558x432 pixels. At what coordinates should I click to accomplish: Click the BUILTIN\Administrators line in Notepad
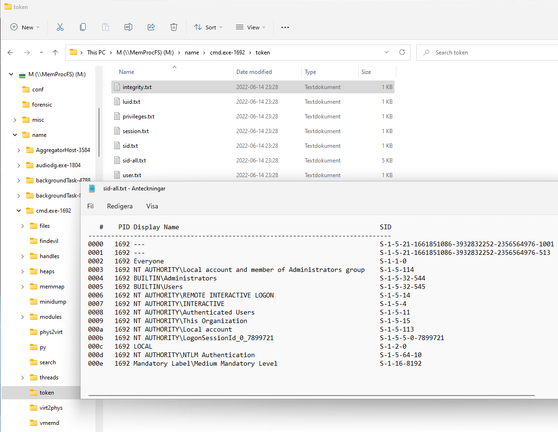pos(257,278)
